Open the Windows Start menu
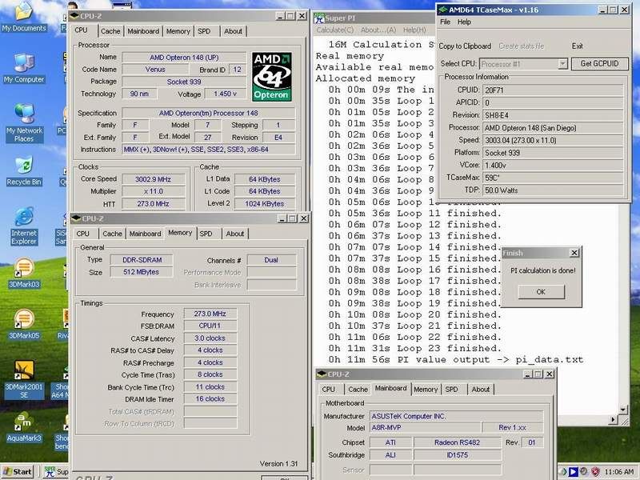This screenshot has width=640, height=480. [x=17, y=471]
